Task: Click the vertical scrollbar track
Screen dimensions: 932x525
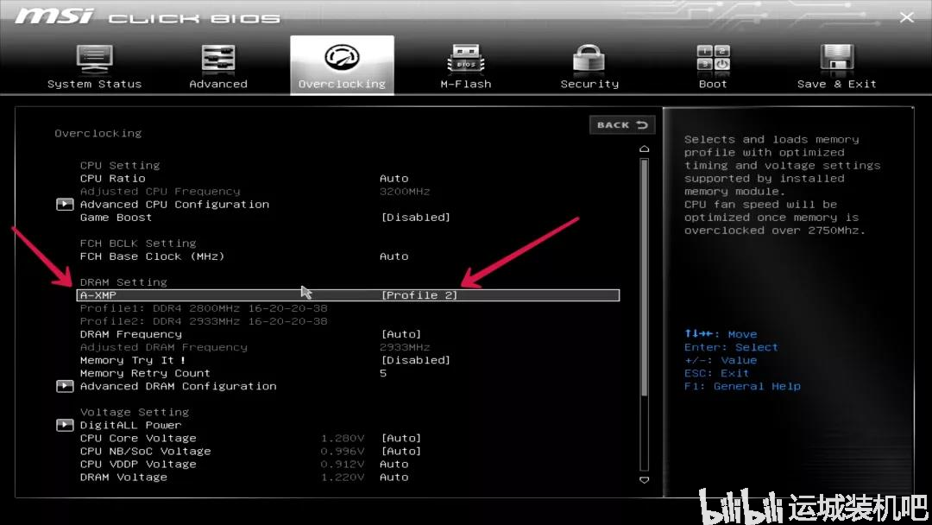Action: [x=645, y=314]
